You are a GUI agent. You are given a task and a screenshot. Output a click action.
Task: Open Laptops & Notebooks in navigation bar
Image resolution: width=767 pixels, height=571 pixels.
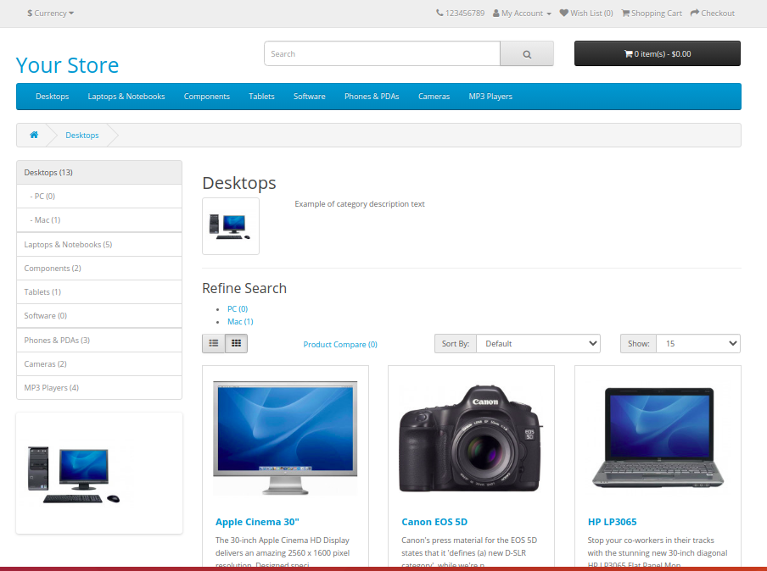tap(126, 97)
